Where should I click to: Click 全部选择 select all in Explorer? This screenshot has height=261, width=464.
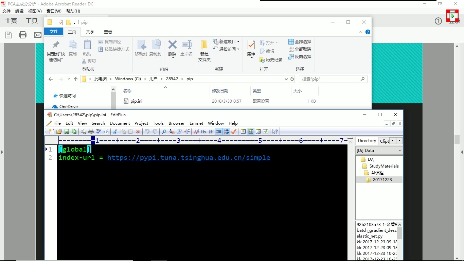click(x=300, y=41)
